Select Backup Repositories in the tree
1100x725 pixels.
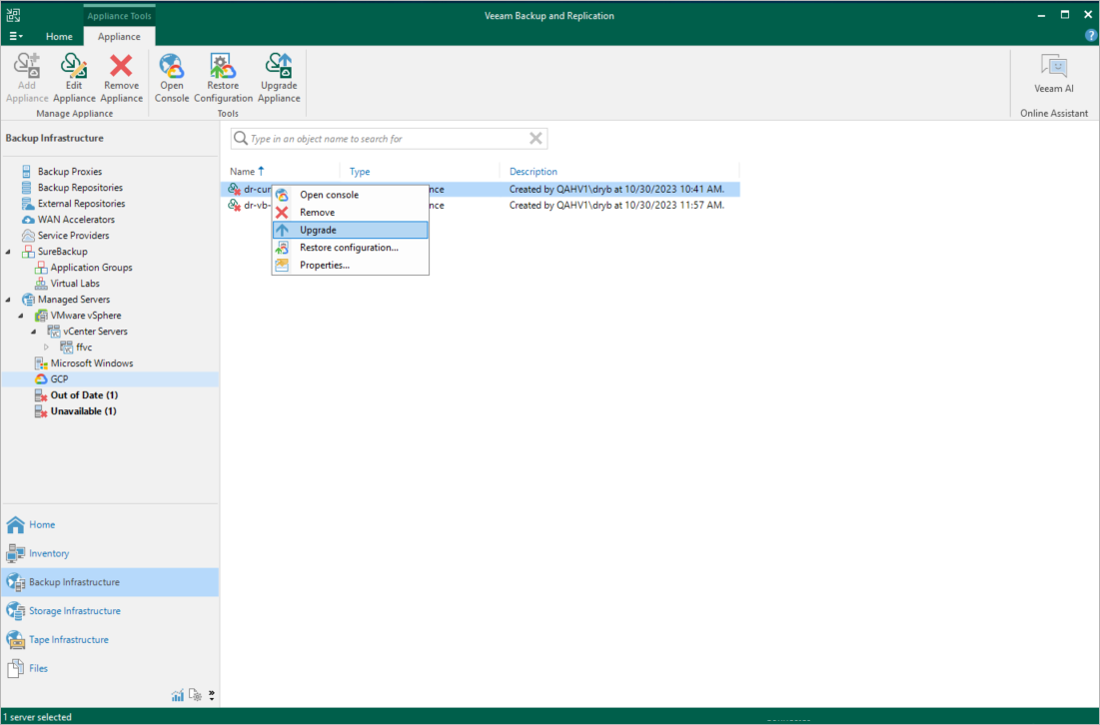(x=80, y=187)
